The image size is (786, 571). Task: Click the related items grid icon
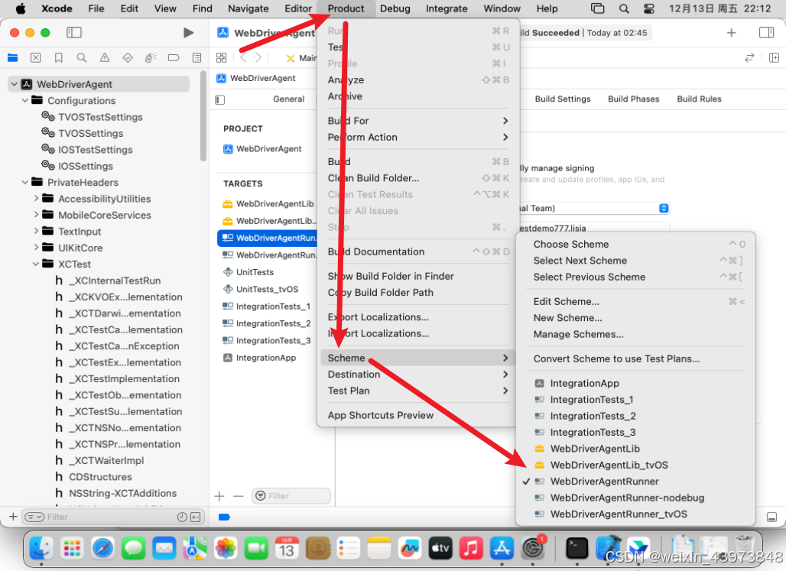[221, 57]
